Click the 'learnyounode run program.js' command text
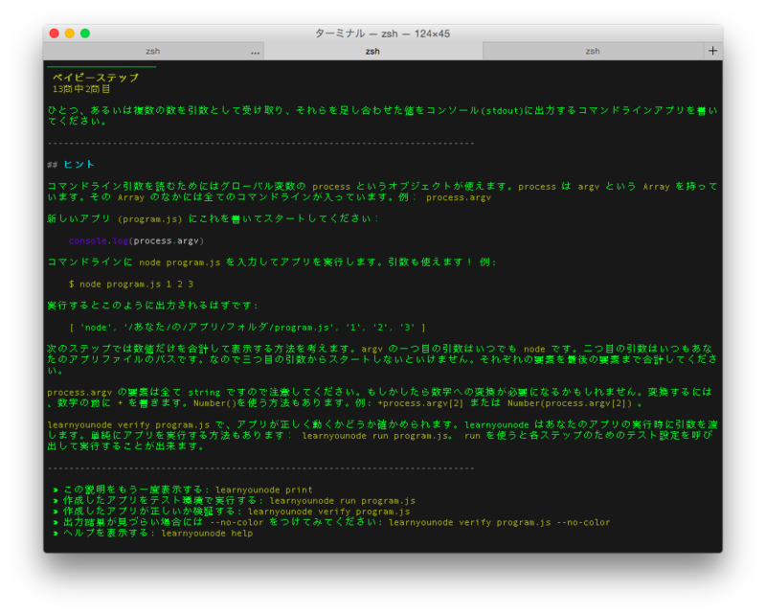The width and height of the screenshot is (766, 615). [x=342, y=500]
